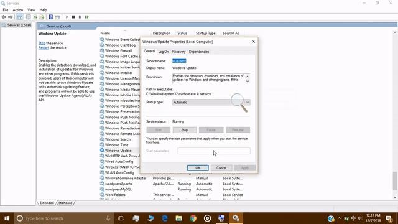Open the Help menu
398x224 pixels.
(x=43, y=10)
